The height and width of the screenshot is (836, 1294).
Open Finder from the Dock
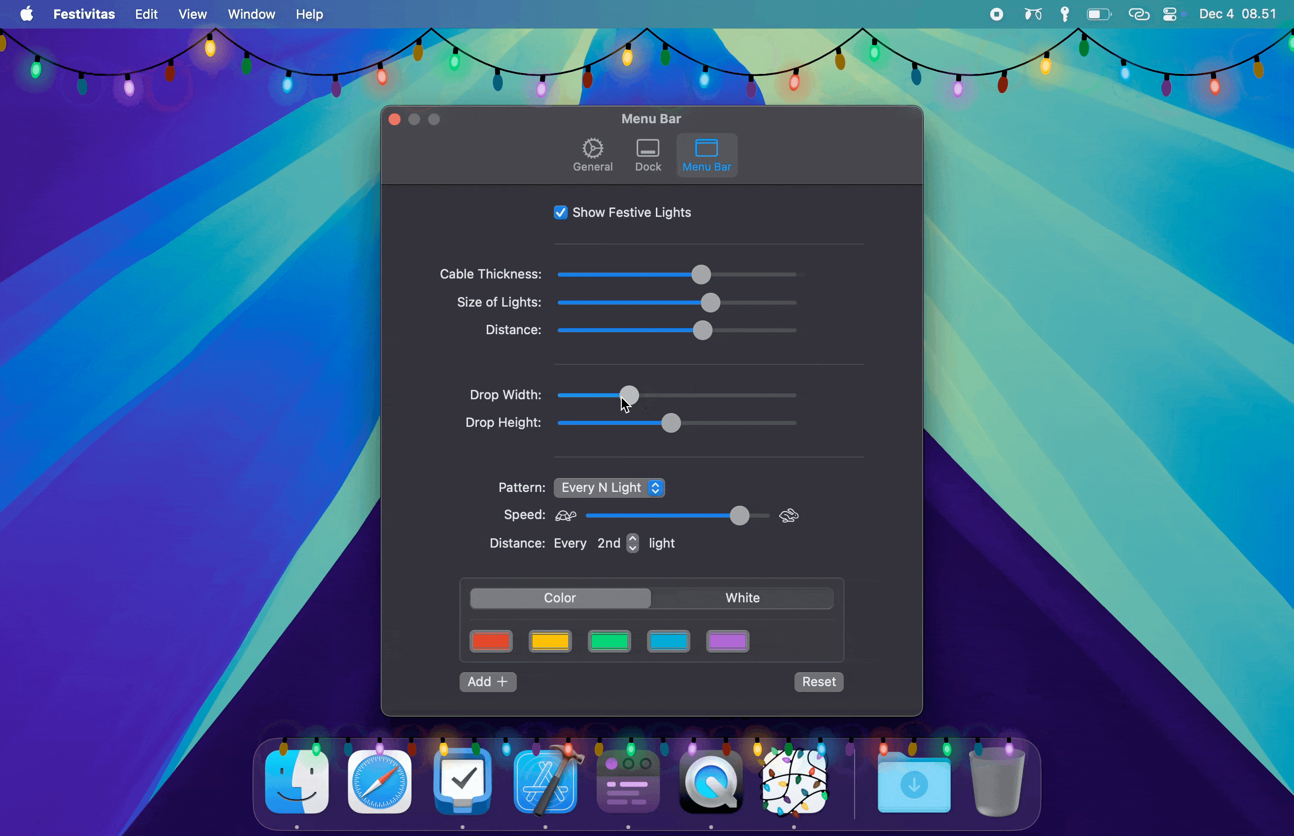296,782
